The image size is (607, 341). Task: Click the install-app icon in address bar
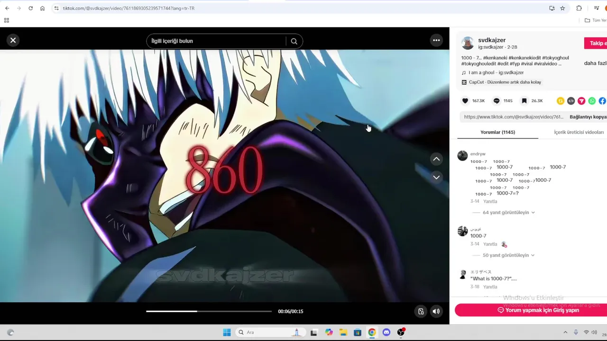pos(552,8)
